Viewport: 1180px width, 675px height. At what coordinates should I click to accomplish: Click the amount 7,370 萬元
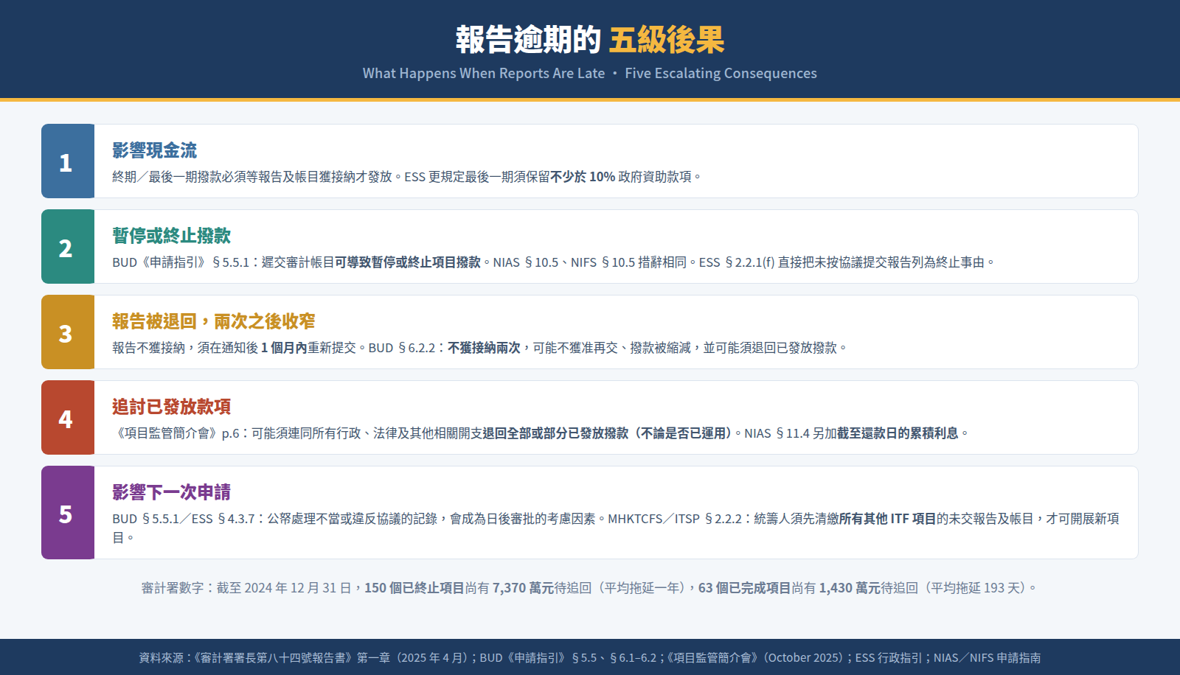pyautogui.click(x=523, y=588)
